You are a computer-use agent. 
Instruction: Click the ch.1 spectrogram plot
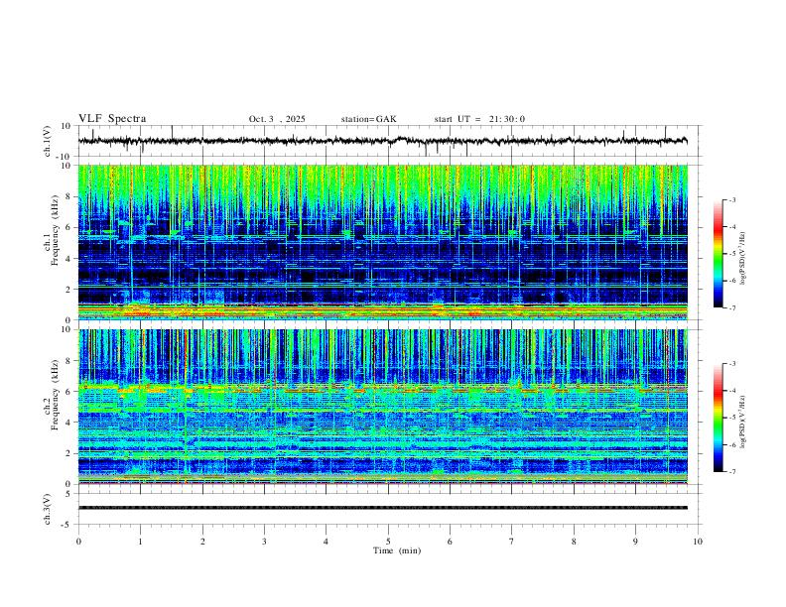pyautogui.click(x=382, y=242)
